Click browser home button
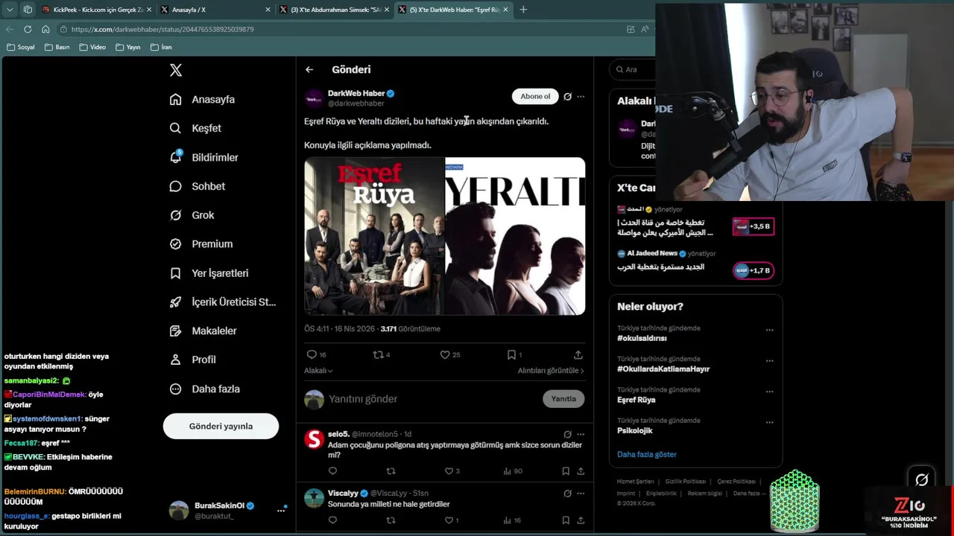This screenshot has height=536, width=954. coord(45,29)
